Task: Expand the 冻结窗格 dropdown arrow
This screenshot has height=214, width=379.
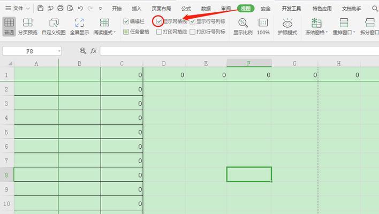Action: pyautogui.click(x=327, y=32)
